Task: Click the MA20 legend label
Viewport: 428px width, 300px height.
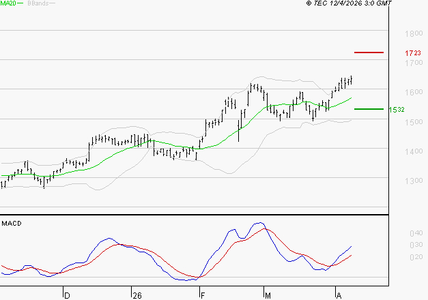Action: tap(8, 3)
